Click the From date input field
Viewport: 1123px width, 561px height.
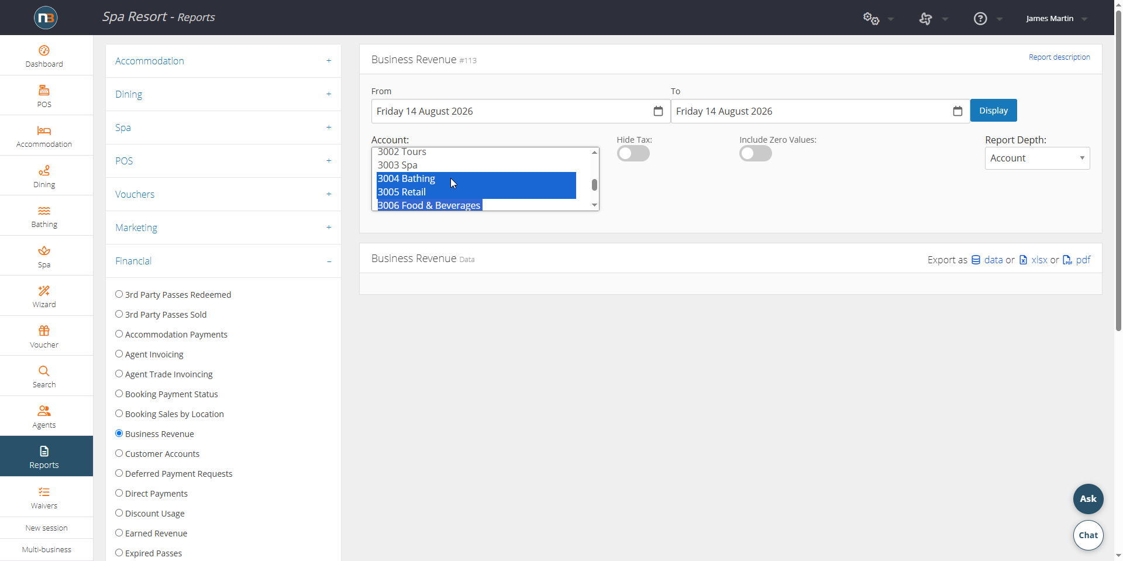[x=521, y=111]
